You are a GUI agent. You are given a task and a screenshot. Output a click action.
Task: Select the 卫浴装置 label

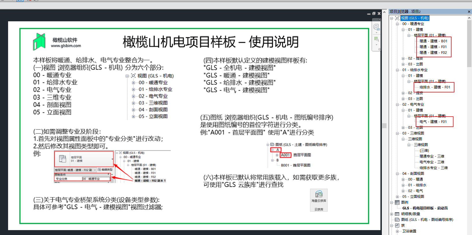pyautogui.click(x=409, y=231)
